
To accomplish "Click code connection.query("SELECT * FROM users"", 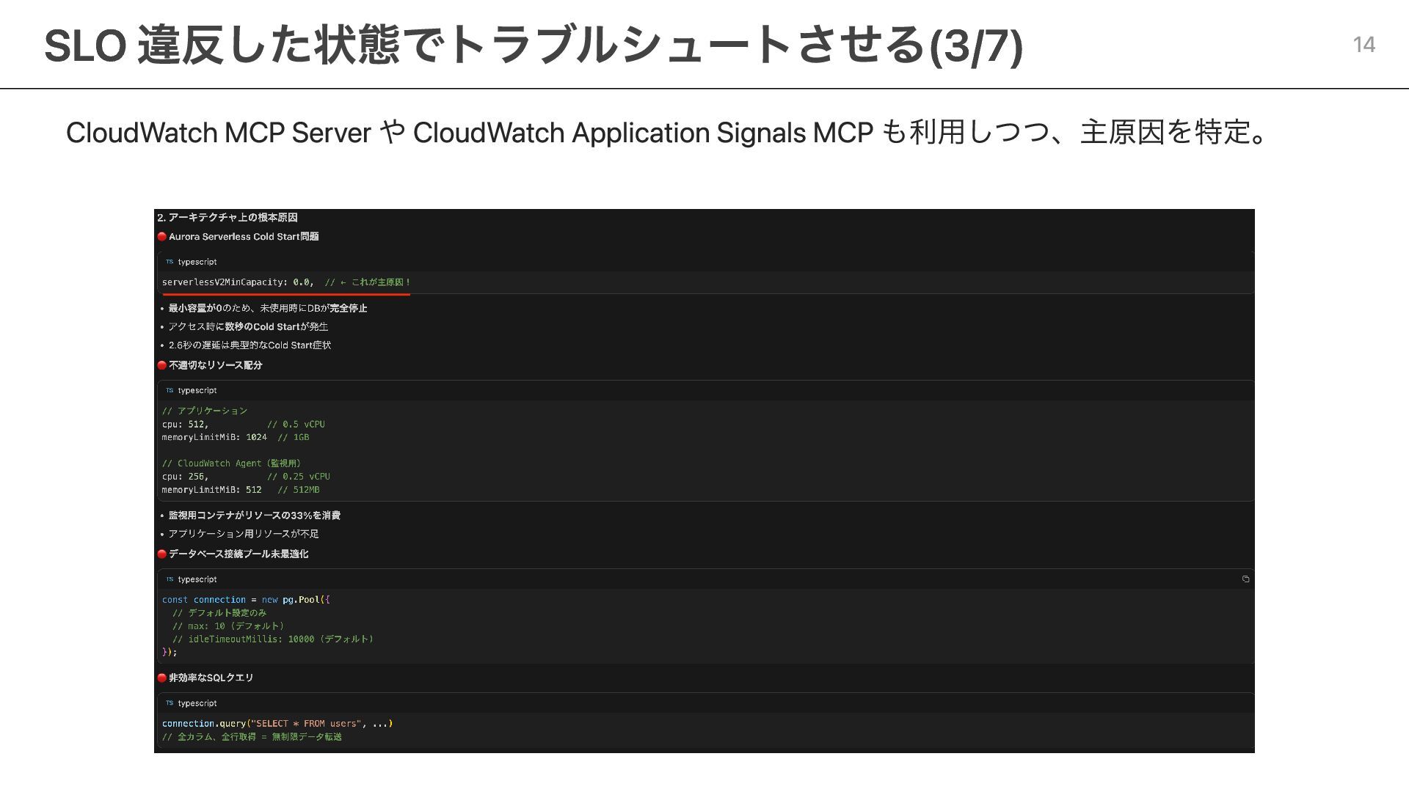I will click(x=277, y=724).
